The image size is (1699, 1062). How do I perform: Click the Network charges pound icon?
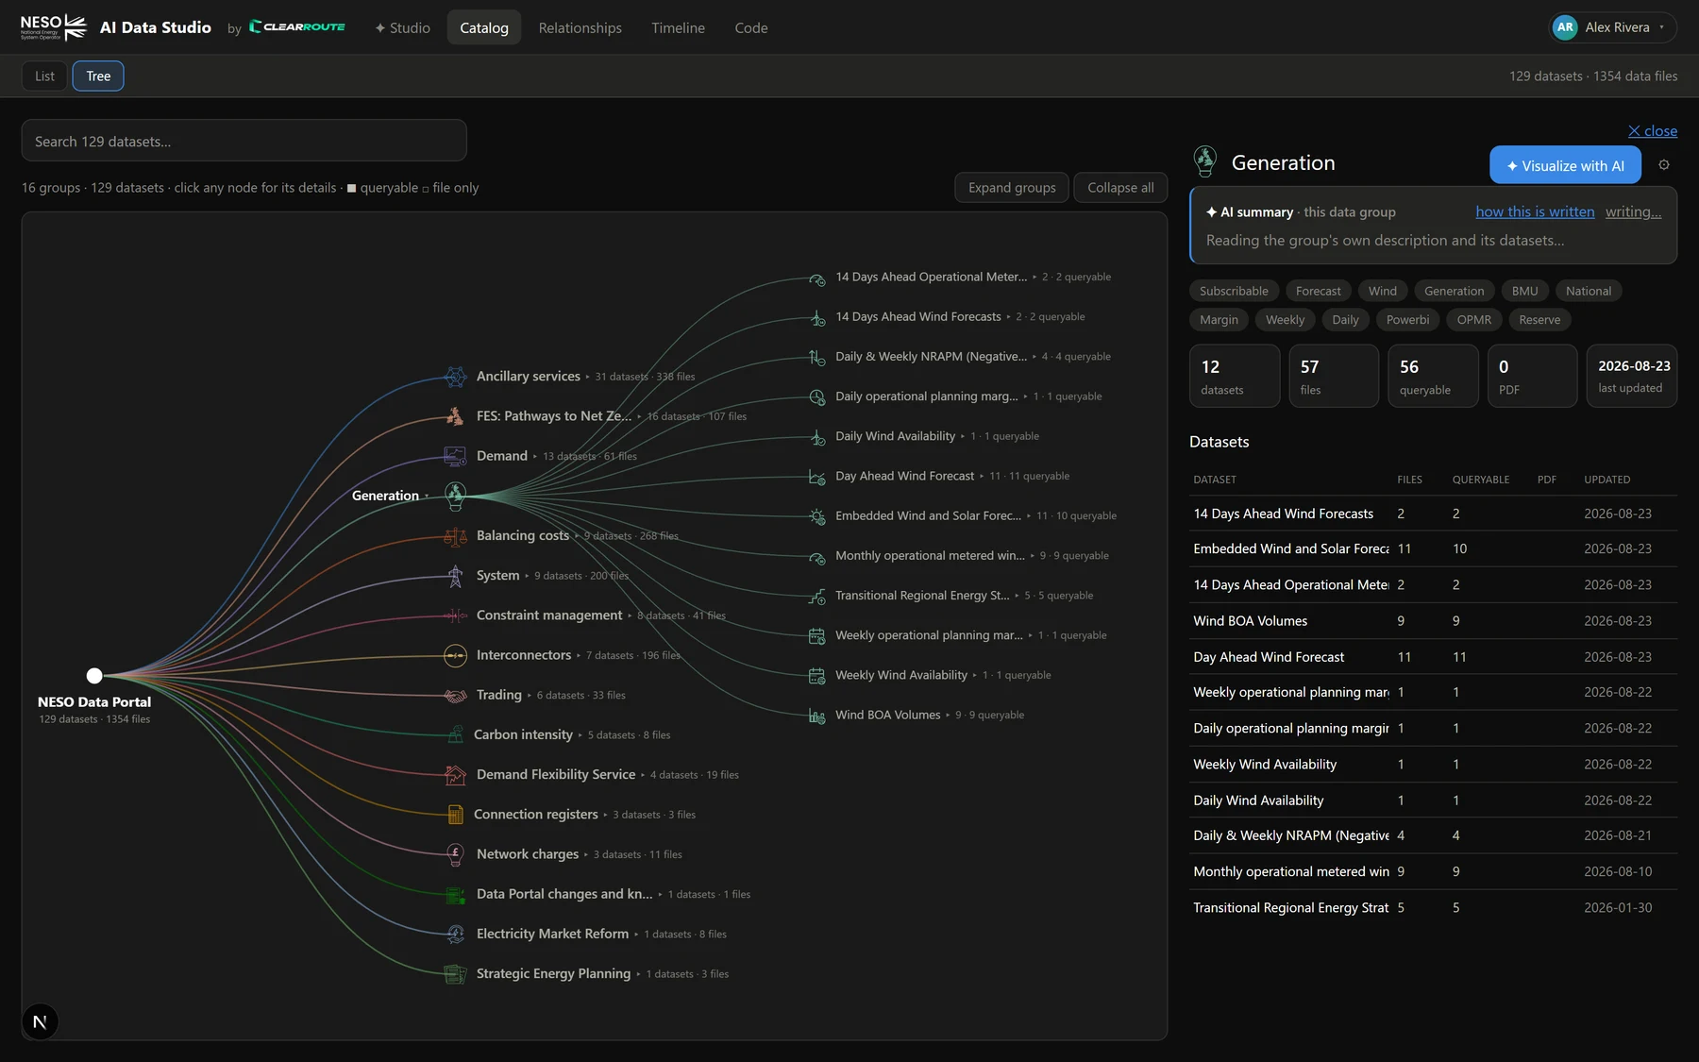coord(455,854)
